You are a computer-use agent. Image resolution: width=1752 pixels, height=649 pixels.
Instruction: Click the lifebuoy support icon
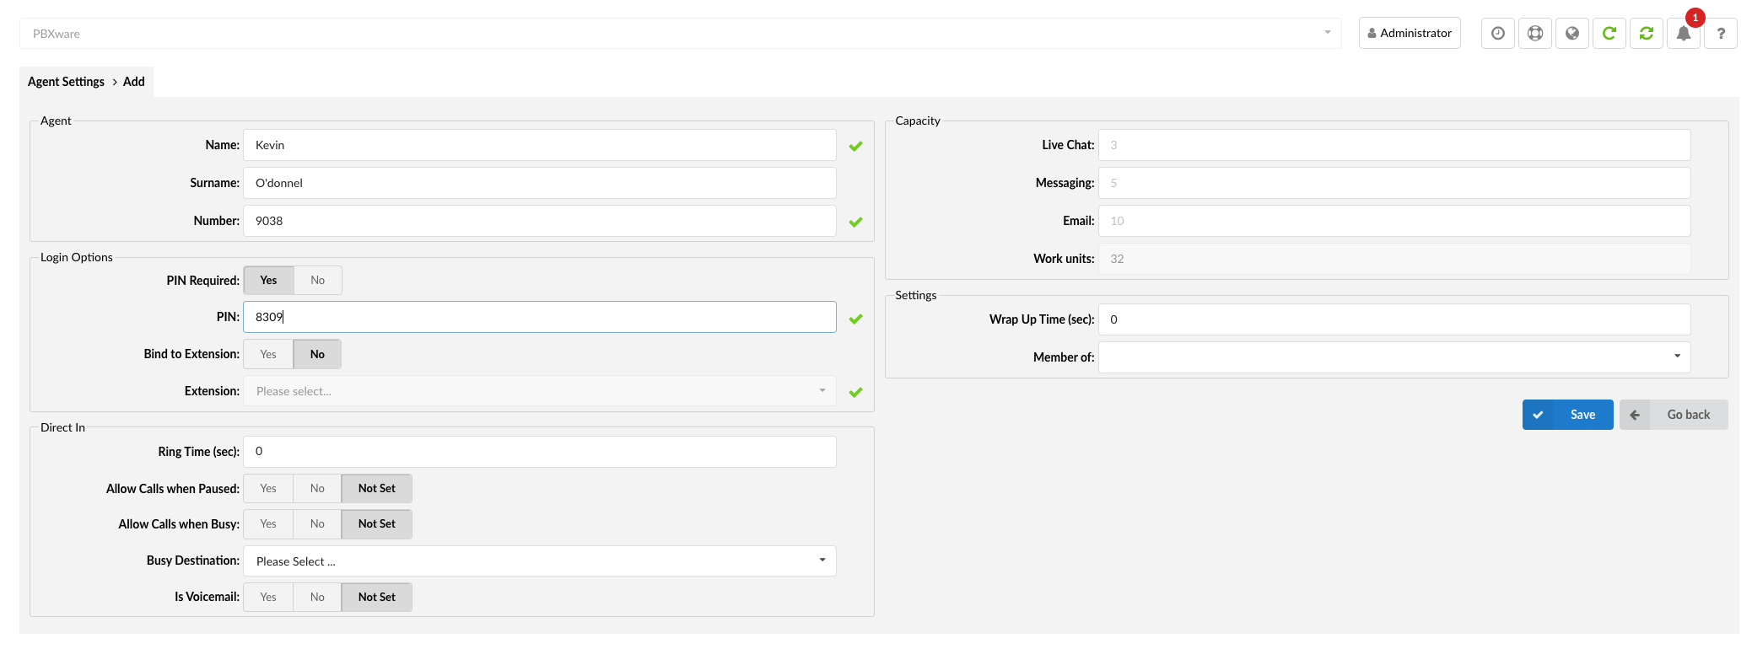click(1534, 34)
